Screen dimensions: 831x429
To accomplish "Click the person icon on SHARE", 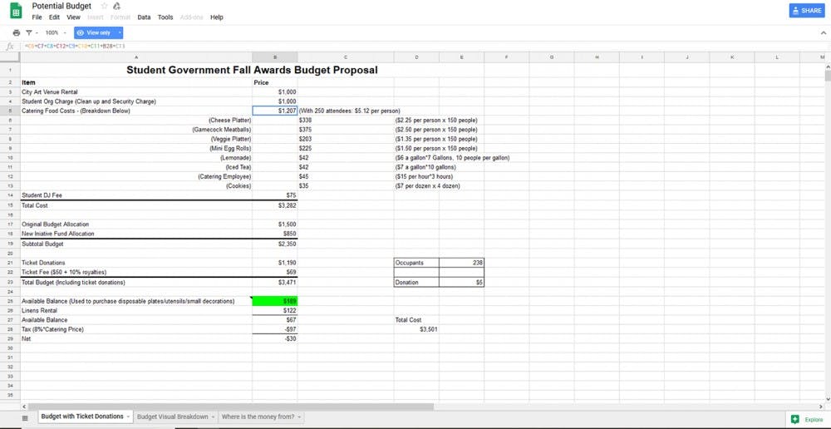I will pyautogui.click(x=795, y=11).
